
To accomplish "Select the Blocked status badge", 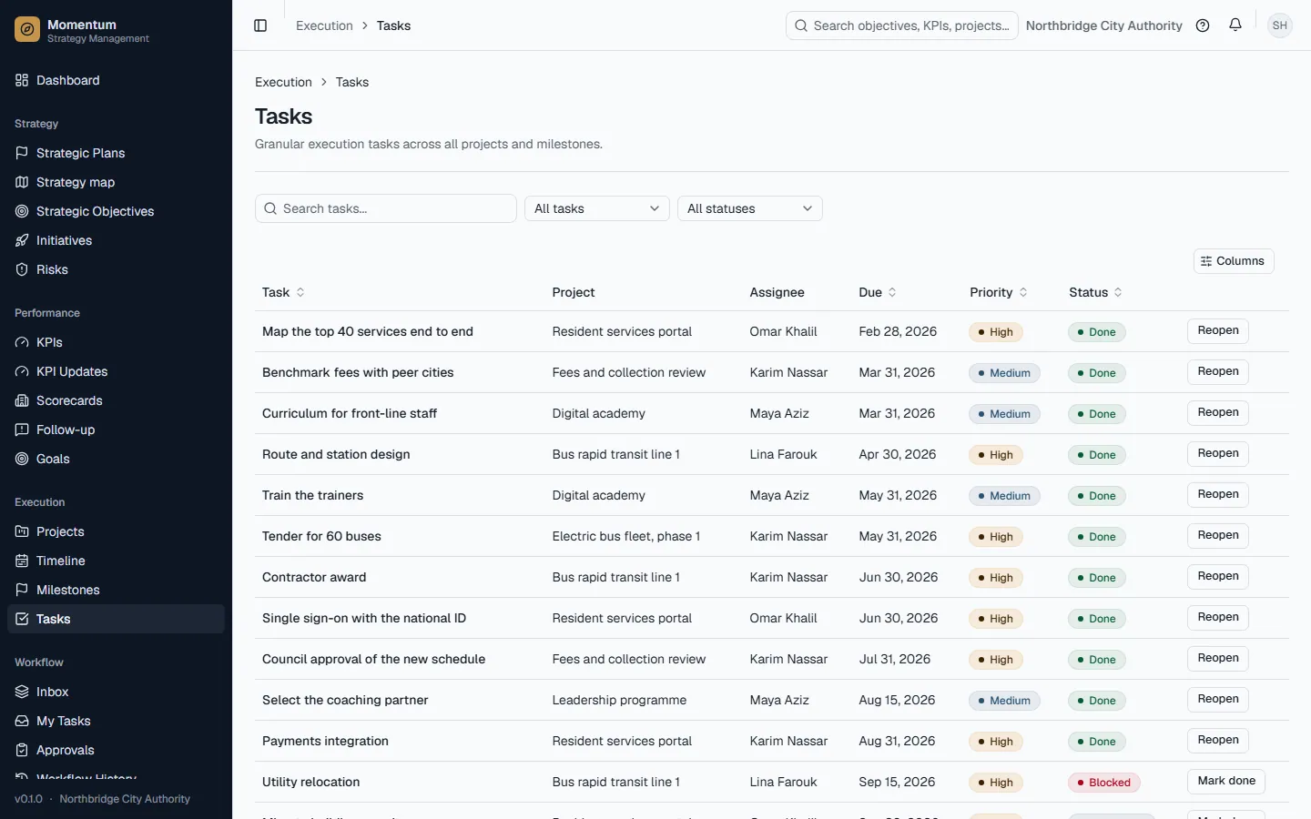I will click(1103, 783).
